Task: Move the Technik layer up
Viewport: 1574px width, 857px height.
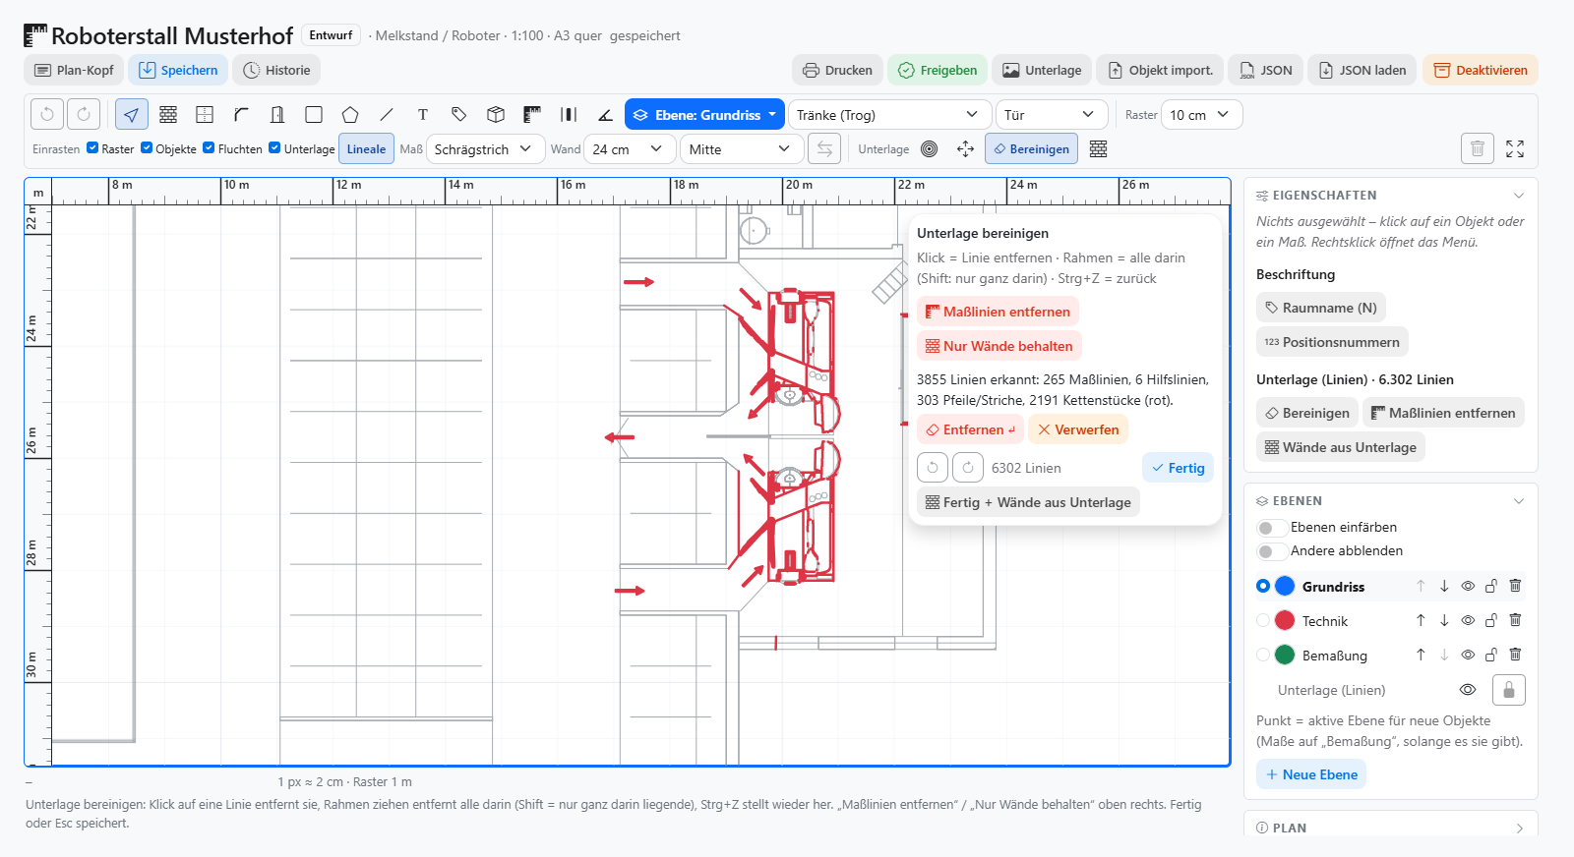Action: click(1421, 620)
